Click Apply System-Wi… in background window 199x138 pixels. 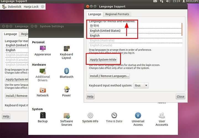pos(17,79)
